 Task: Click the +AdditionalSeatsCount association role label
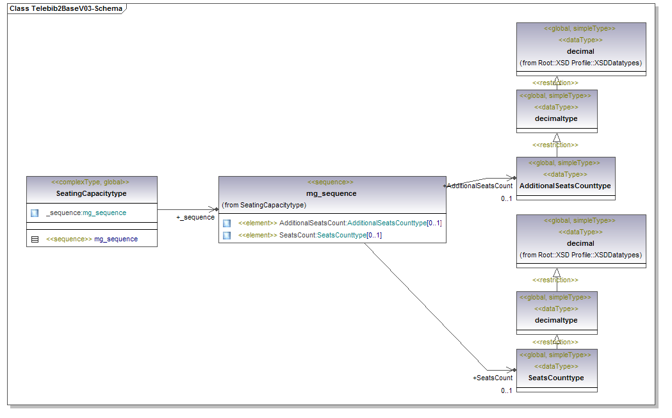[477, 186]
